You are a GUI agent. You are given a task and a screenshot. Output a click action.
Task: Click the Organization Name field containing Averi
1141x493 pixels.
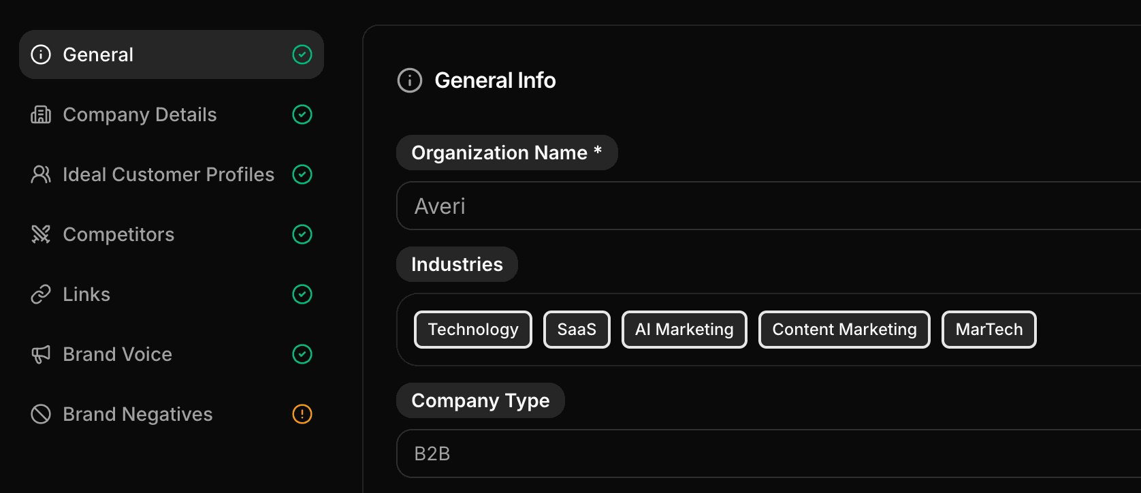tap(769, 206)
